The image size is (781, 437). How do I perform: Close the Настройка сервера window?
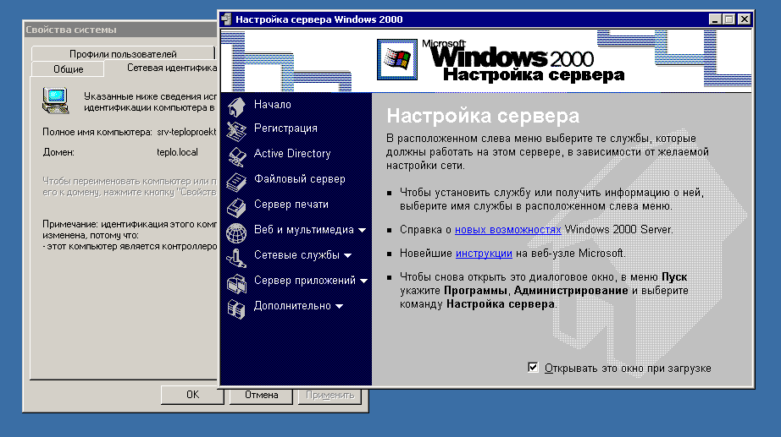coord(744,19)
